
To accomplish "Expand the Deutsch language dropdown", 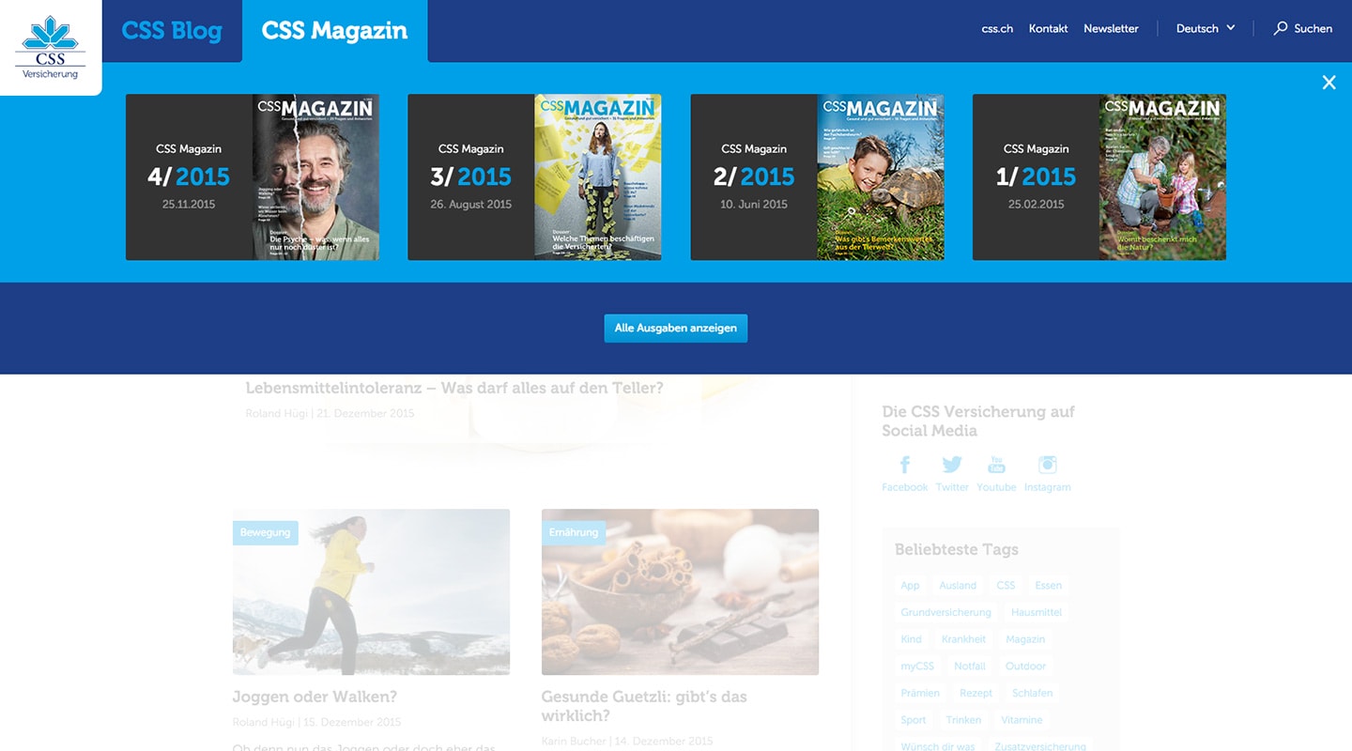I will pyautogui.click(x=1206, y=28).
